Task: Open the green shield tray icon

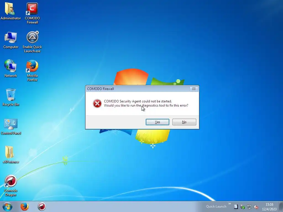Action: (243, 207)
